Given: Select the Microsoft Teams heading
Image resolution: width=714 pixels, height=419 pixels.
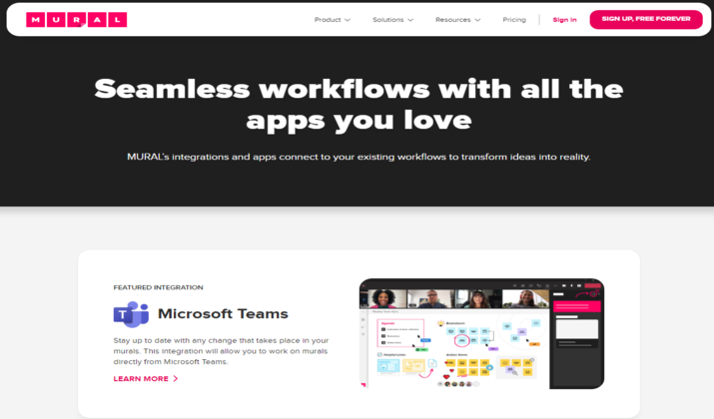Looking at the screenshot, I should click(223, 313).
